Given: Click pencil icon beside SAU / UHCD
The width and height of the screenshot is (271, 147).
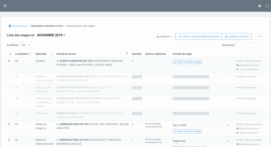Looking at the screenshot, I should 228,125.
